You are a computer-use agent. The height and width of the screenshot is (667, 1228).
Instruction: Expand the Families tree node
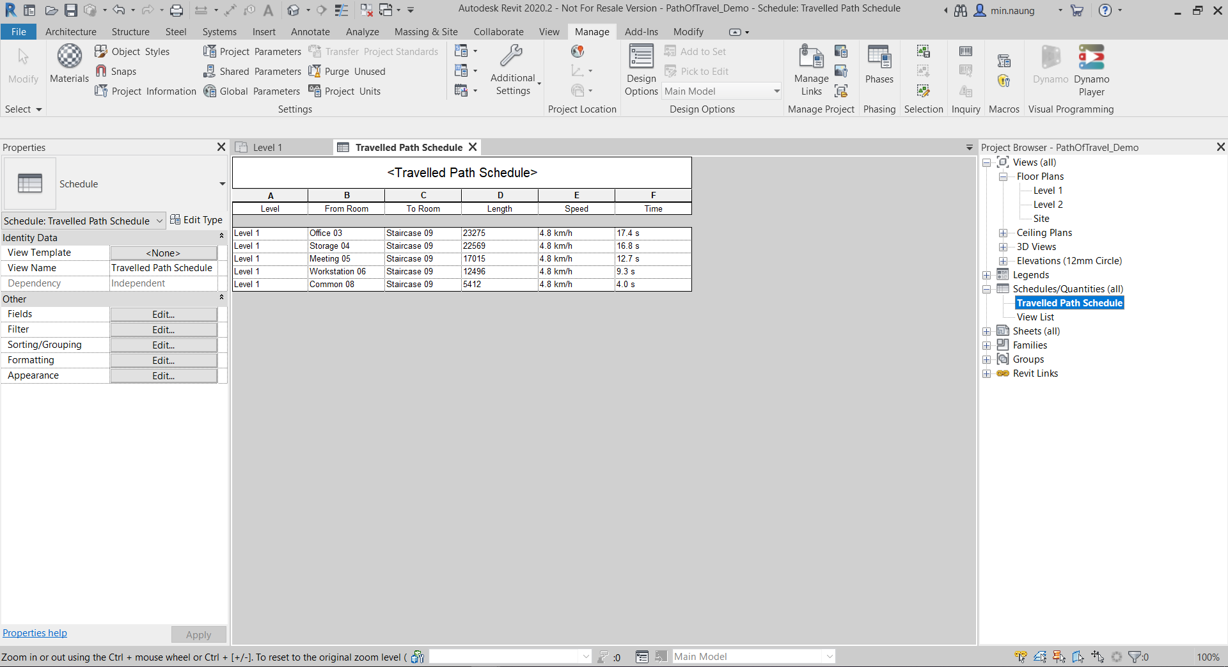(x=986, y=345)
